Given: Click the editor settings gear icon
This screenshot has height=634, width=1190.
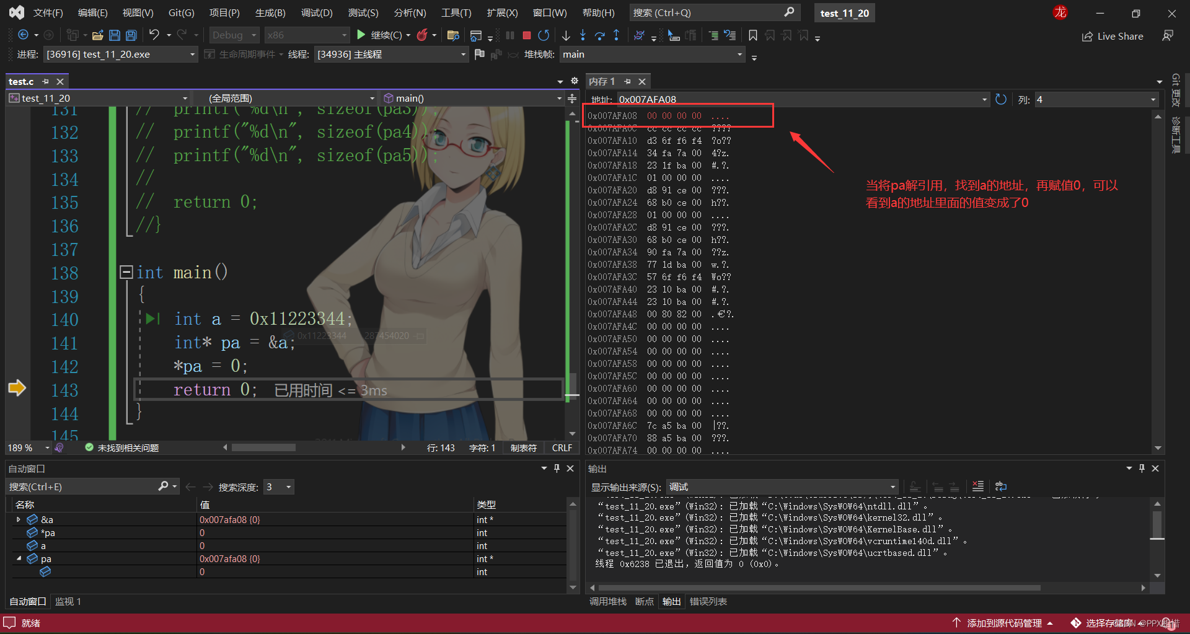Looking at the screenshot, I should [x=575, y=81].
